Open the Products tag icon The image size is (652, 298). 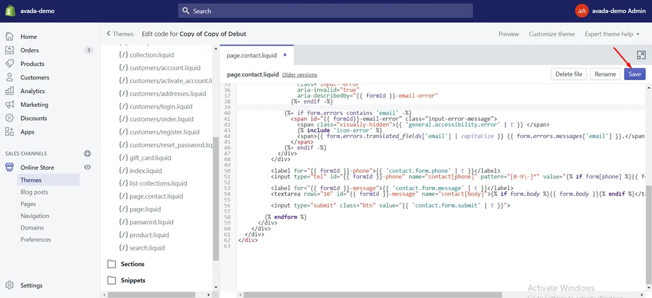click(9, 64)
